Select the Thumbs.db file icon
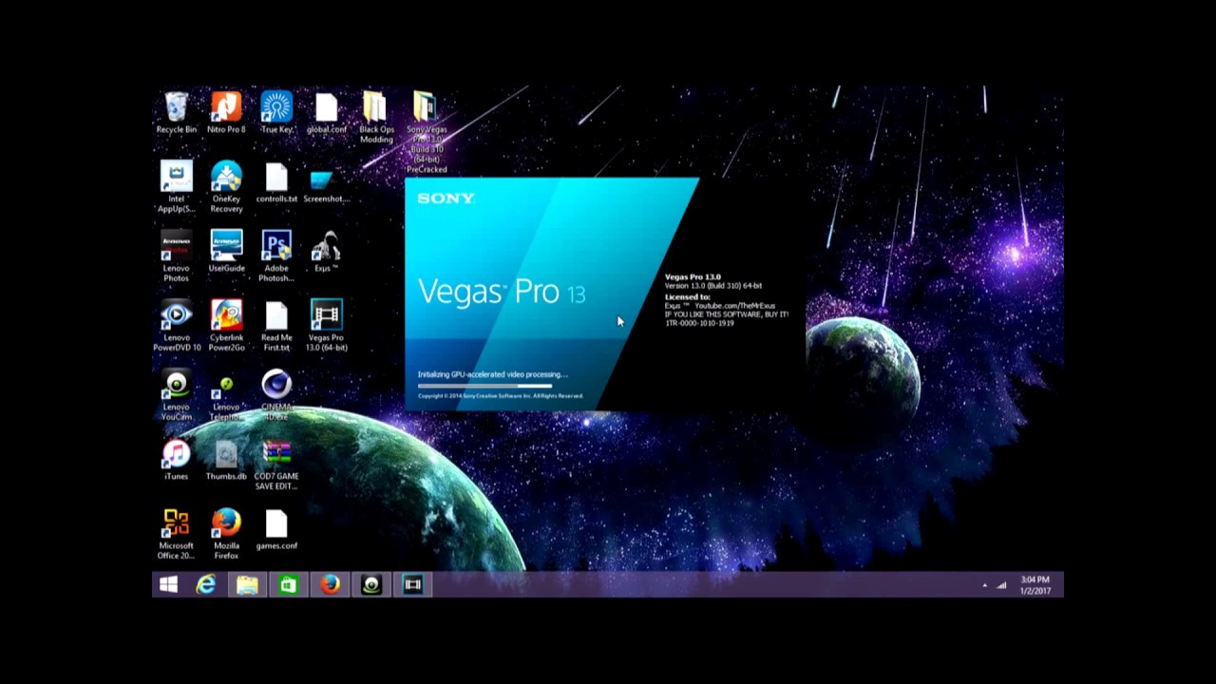Image resolution: width=1216 pixels, height=684 pixels. (226, 460)
